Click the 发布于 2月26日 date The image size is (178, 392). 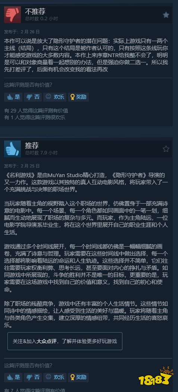click(x=22, y=32)
